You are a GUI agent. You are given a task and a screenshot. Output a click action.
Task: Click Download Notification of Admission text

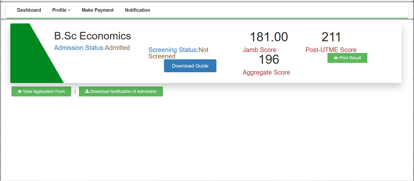pos(123,92)
